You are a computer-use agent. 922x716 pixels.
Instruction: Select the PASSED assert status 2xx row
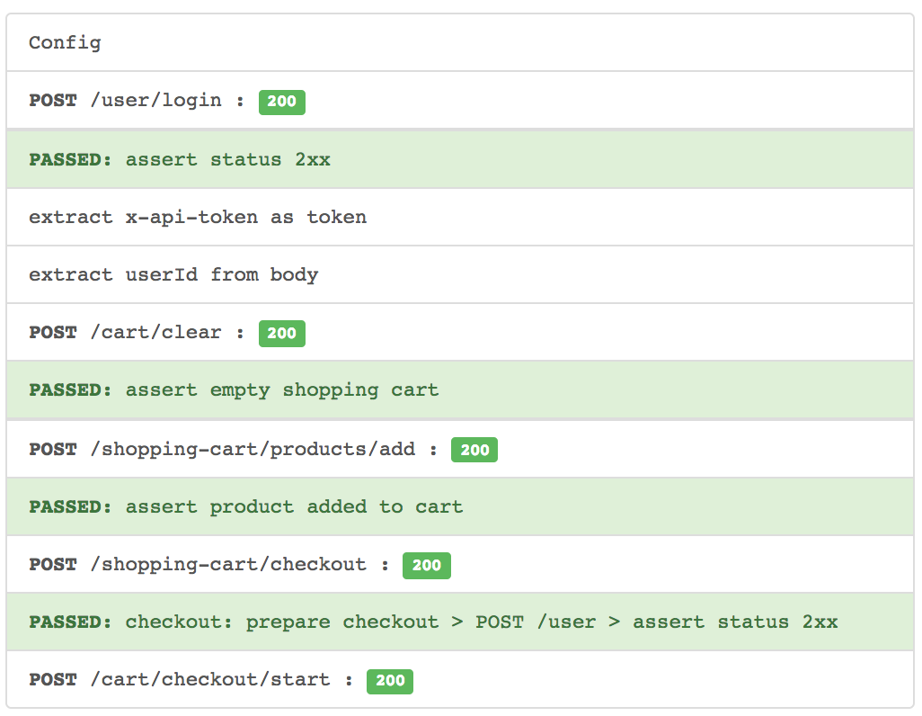pyautogui.click(x=460, y=159)
